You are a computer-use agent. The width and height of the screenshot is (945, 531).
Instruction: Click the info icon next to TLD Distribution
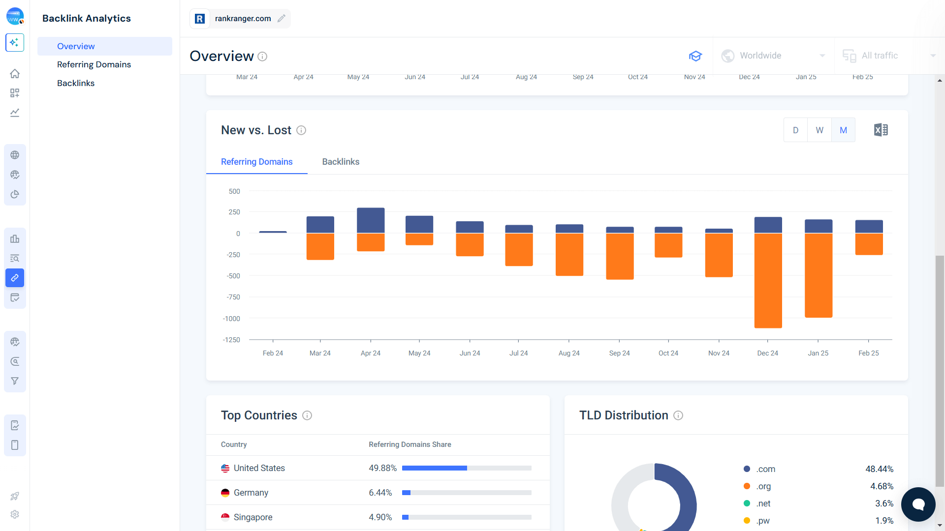pos(678,415)
